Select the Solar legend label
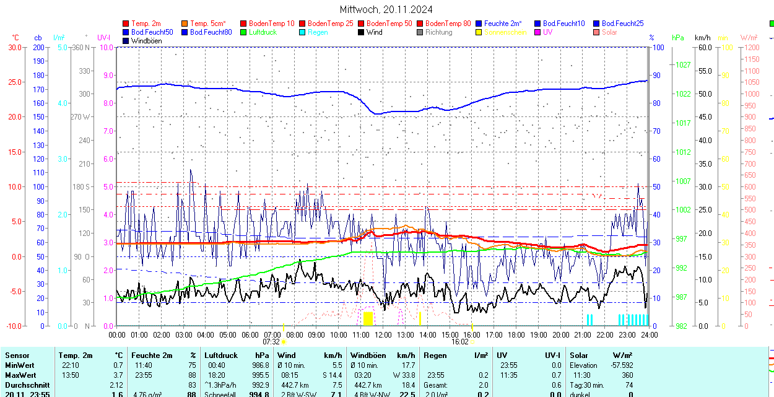 609,32
